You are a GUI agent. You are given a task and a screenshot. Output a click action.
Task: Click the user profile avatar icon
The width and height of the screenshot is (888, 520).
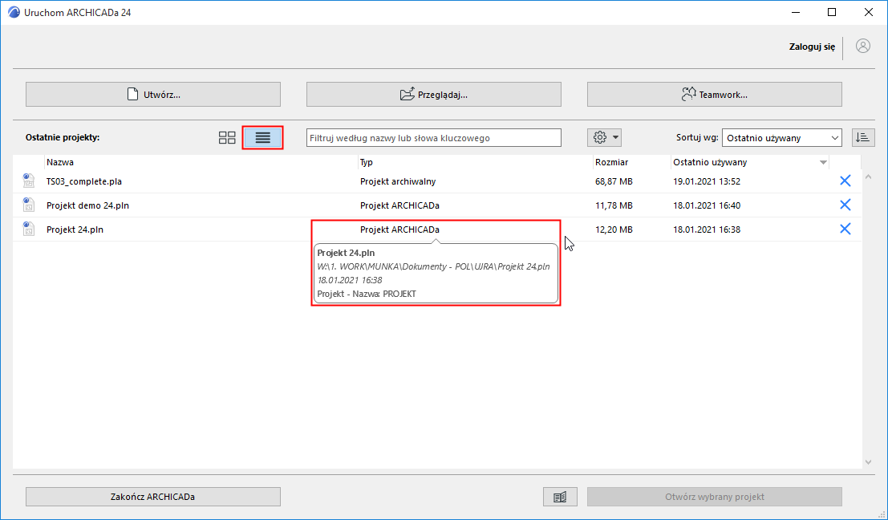point(863,47)
